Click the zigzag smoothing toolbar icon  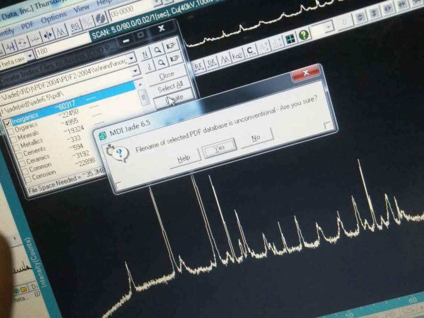pyautogui.click(x=35, y=40)
